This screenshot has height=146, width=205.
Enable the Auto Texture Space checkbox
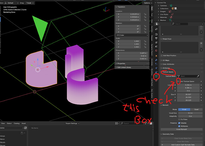[178, 81]
